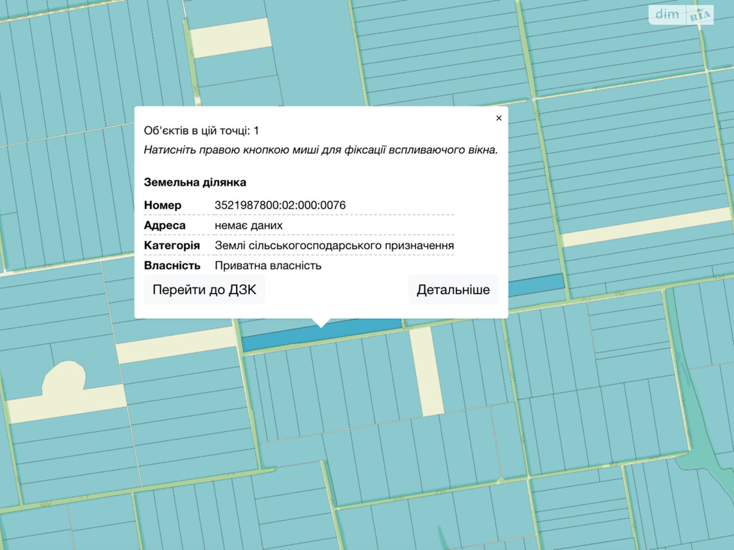This screenshot has height=550, width=734.
Task: Open details with the "Детальніше" button
Action: coord(453,290)
